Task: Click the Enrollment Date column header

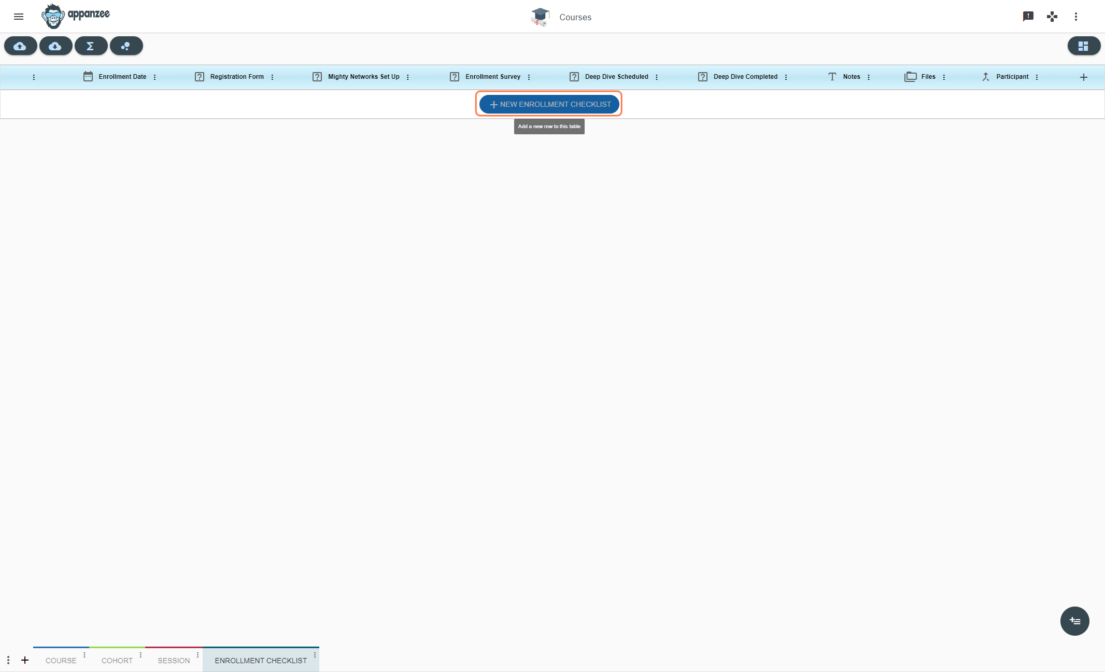Action: point(123,77)
